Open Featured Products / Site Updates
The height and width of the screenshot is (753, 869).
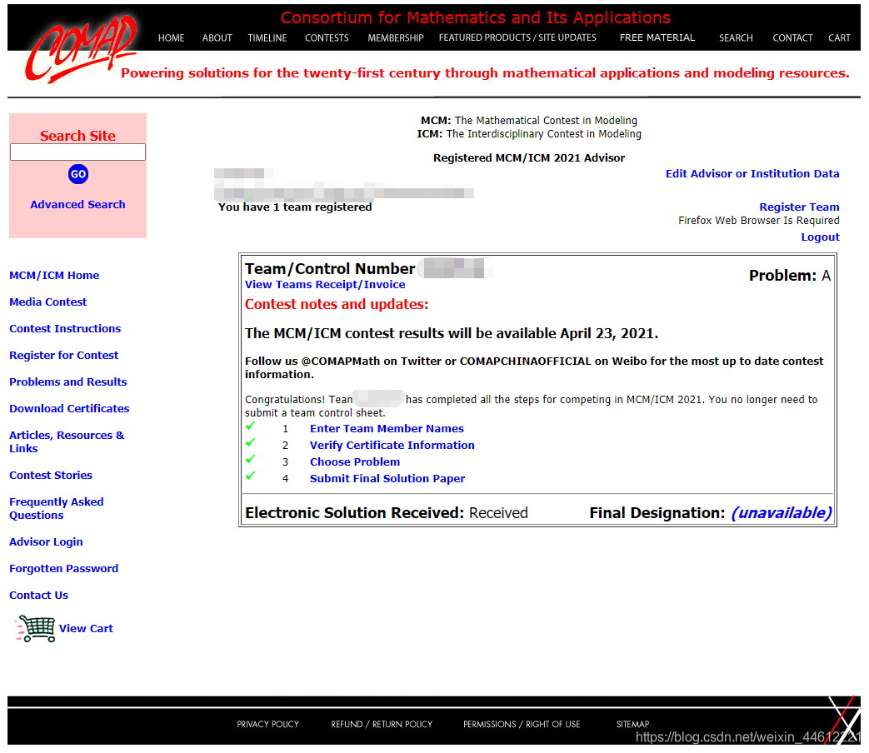click(517, 37)
